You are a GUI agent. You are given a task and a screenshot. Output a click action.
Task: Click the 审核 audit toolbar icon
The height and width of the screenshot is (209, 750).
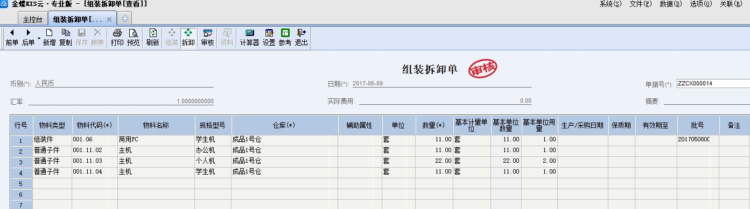pos(207,37)
